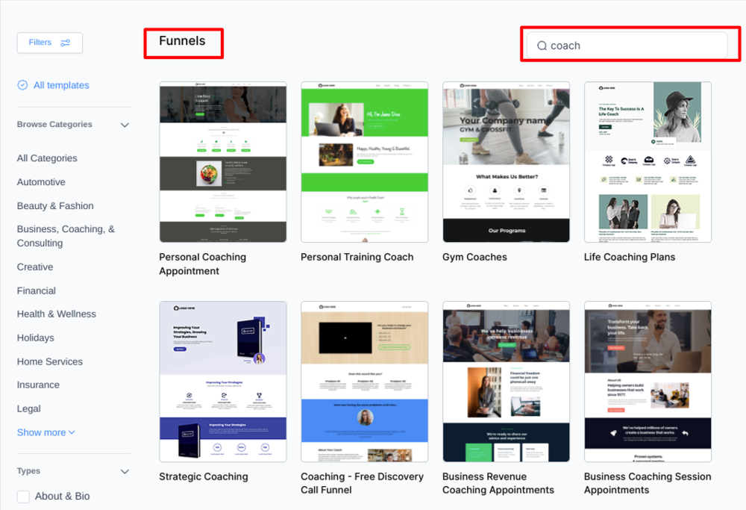Choose the Legal category
The image size is (746, 510).
click(x=29, y=408)
